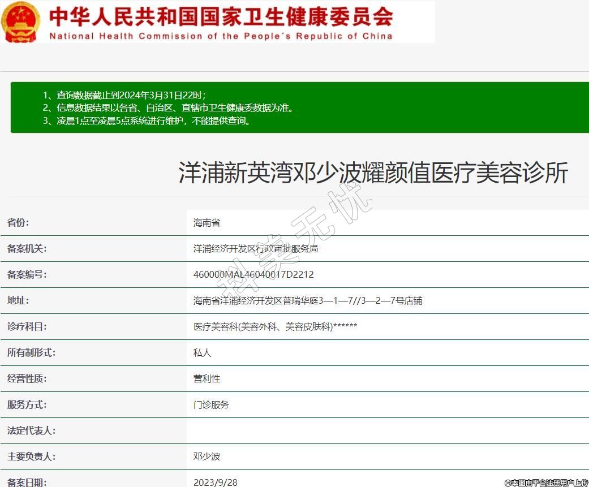589x487 pixels.
Task: Click the 法定代表人 row label
Action: coord(31,431)
